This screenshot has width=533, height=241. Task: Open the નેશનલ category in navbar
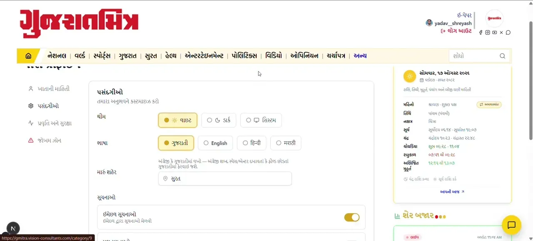click(57, 56)
